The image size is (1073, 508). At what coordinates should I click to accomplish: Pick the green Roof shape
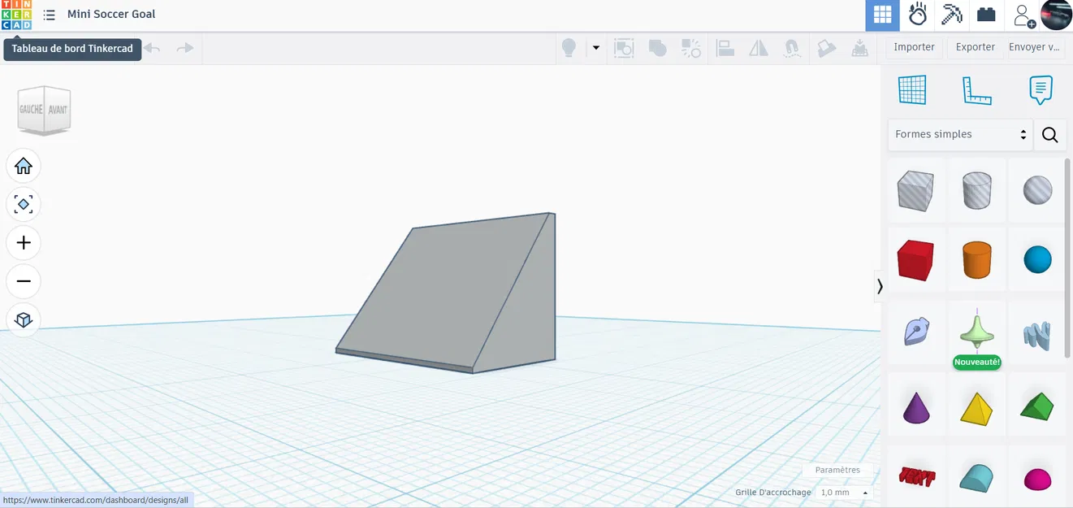coord(1037,406)
